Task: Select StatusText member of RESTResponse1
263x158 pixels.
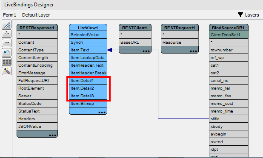Action: click(x=37, y=111)
